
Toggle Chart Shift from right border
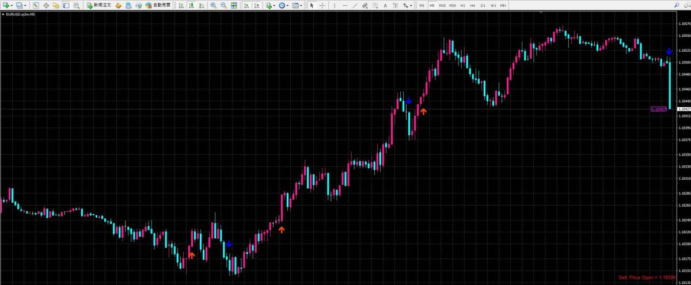(256, 5)
